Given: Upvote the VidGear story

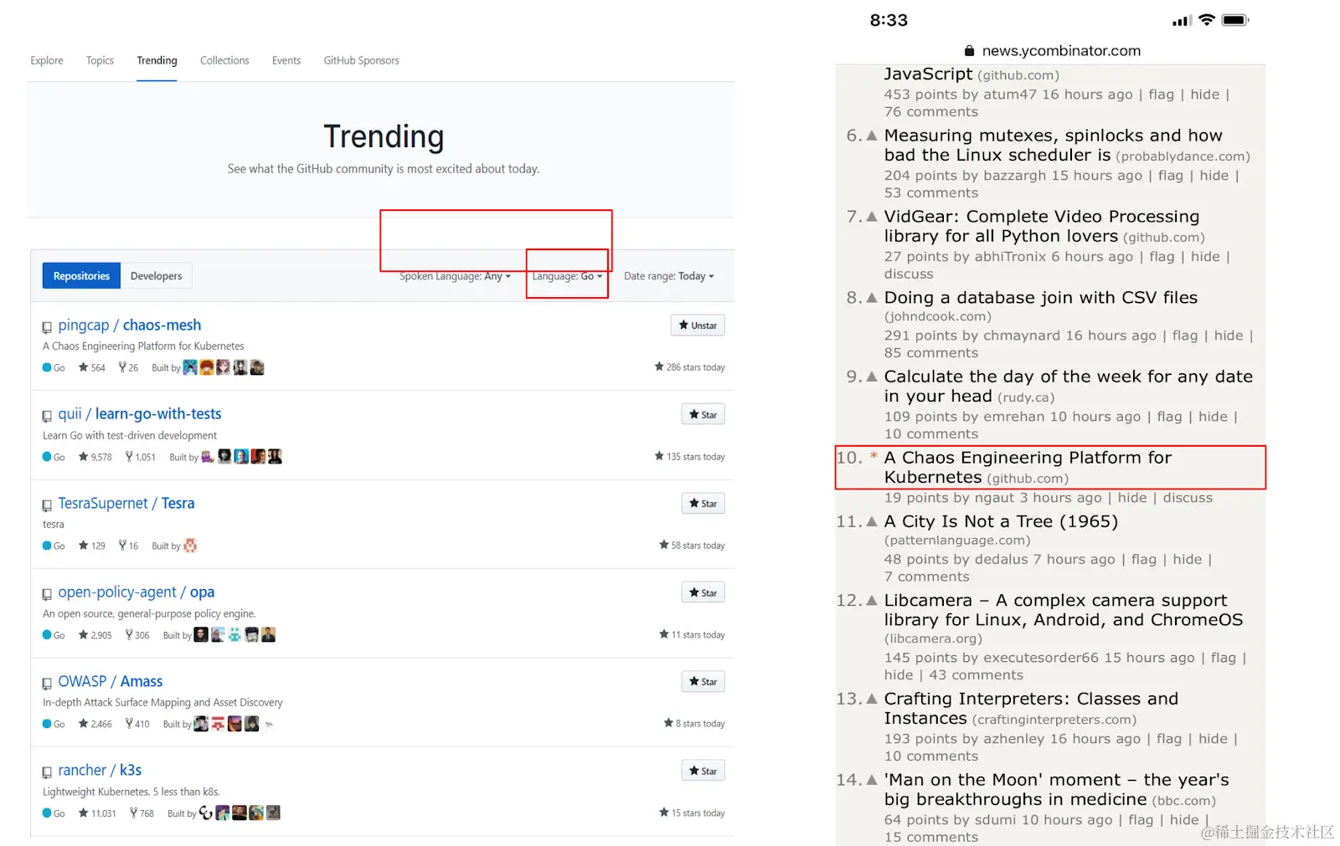Looking at the screenshot, I should (x=872, y=217).
